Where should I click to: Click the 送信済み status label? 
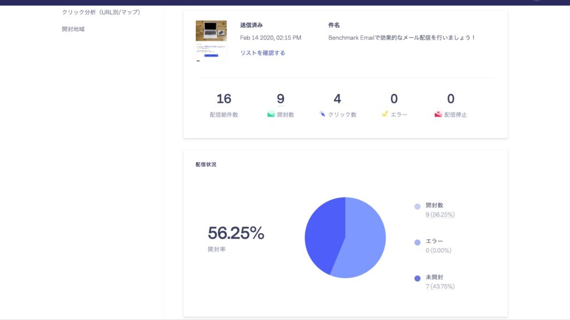click(x=251, y=25)
